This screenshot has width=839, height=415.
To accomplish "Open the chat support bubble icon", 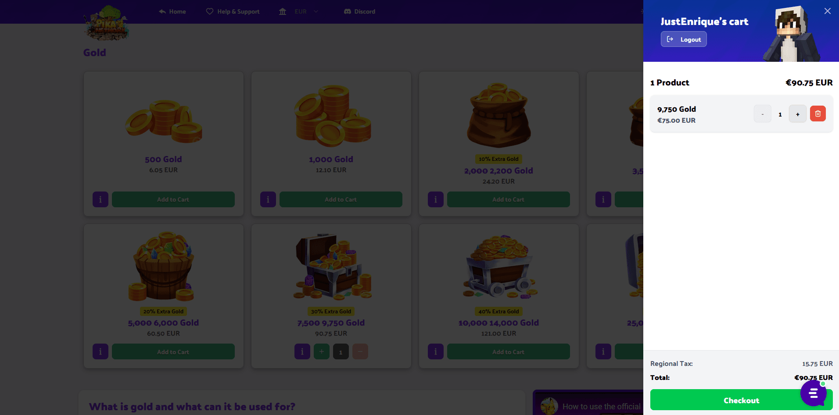I will [x=813, y=393].
